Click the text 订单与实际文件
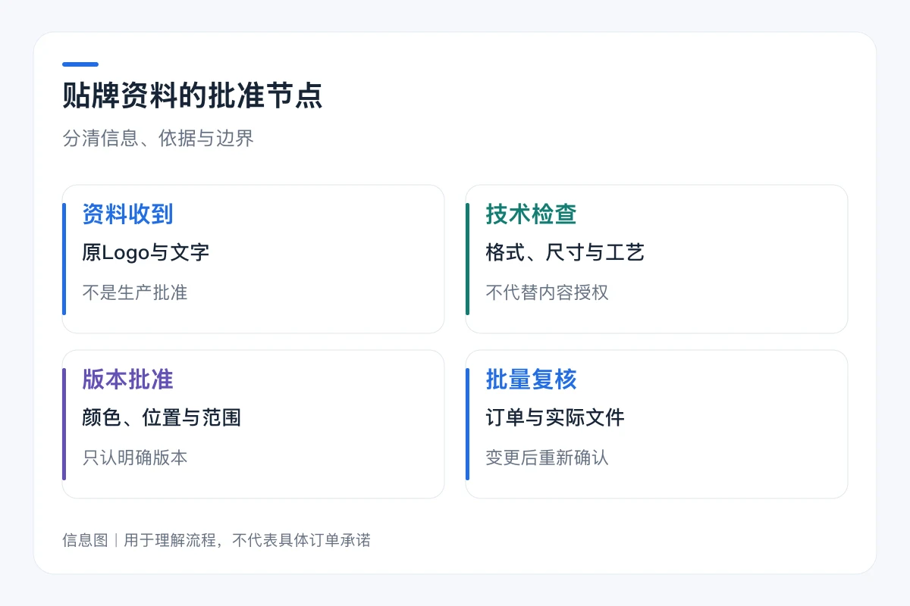910x606 pixels. point(555,417)
